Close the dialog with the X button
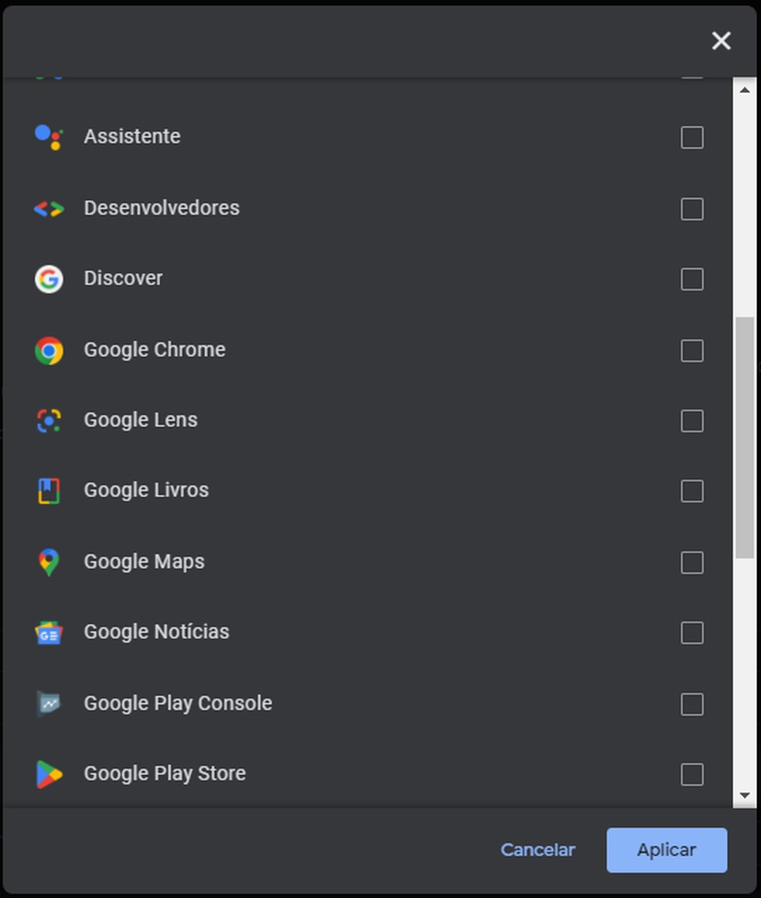Screen dimensions: 761x898 coord(721,41)
